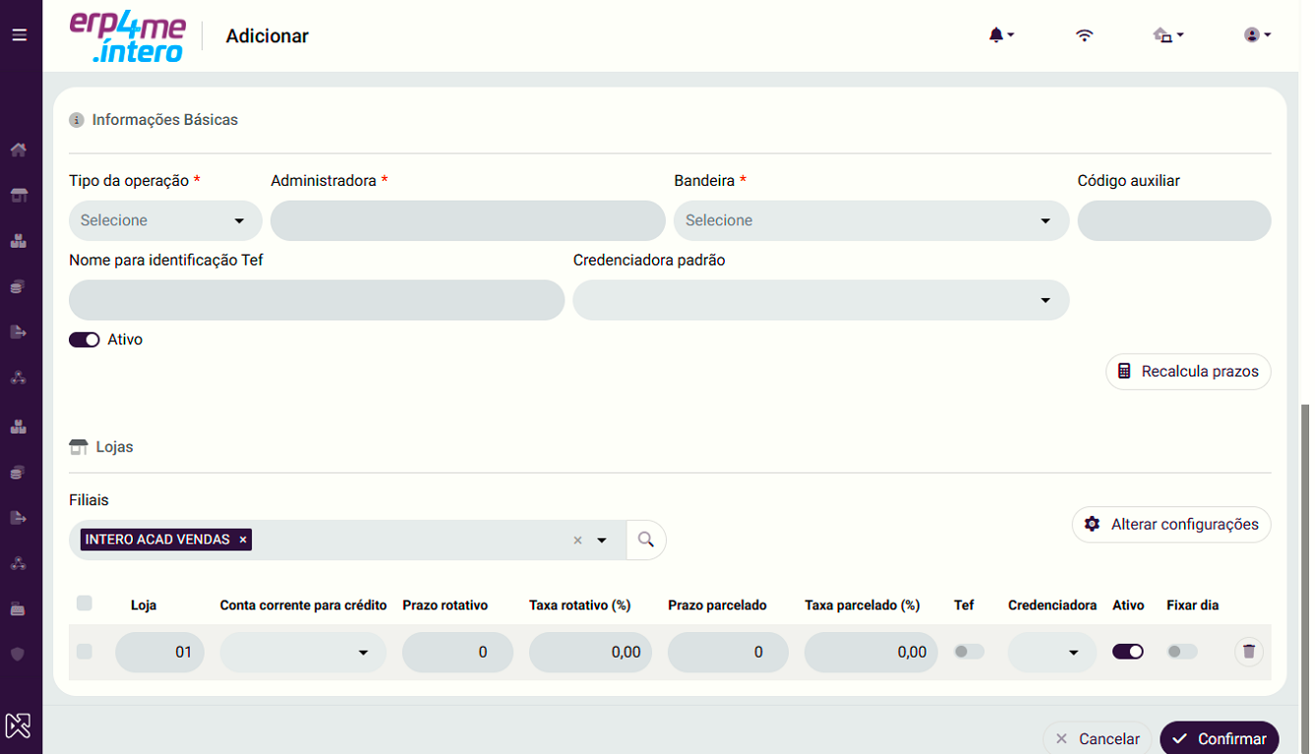Click the Confirmar button
The height and width of the screenshot is (754, 1315).
[1220, 738]
